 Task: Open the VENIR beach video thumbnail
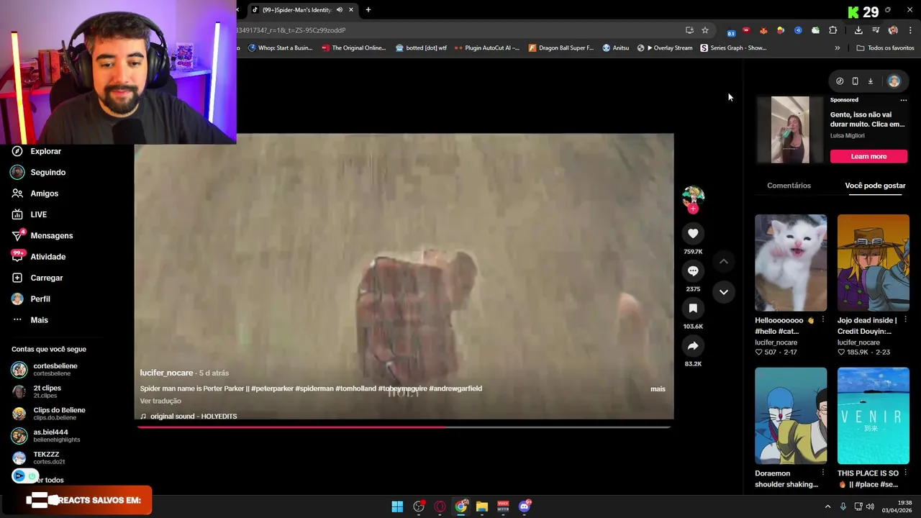pyautogui.click(x=873, y=416)
